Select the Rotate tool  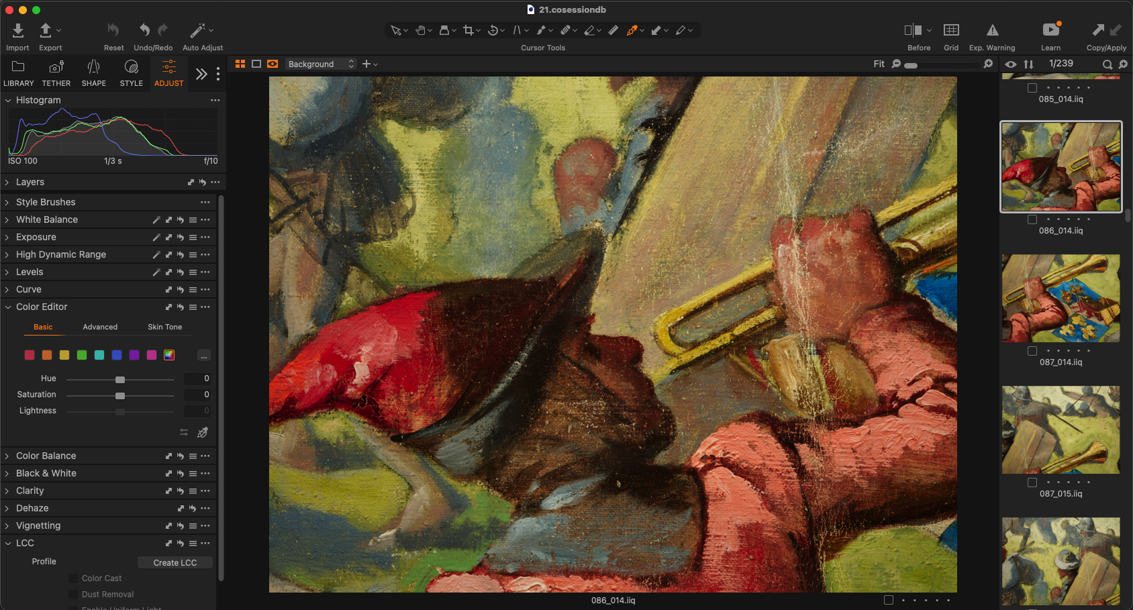coord(493,30)
